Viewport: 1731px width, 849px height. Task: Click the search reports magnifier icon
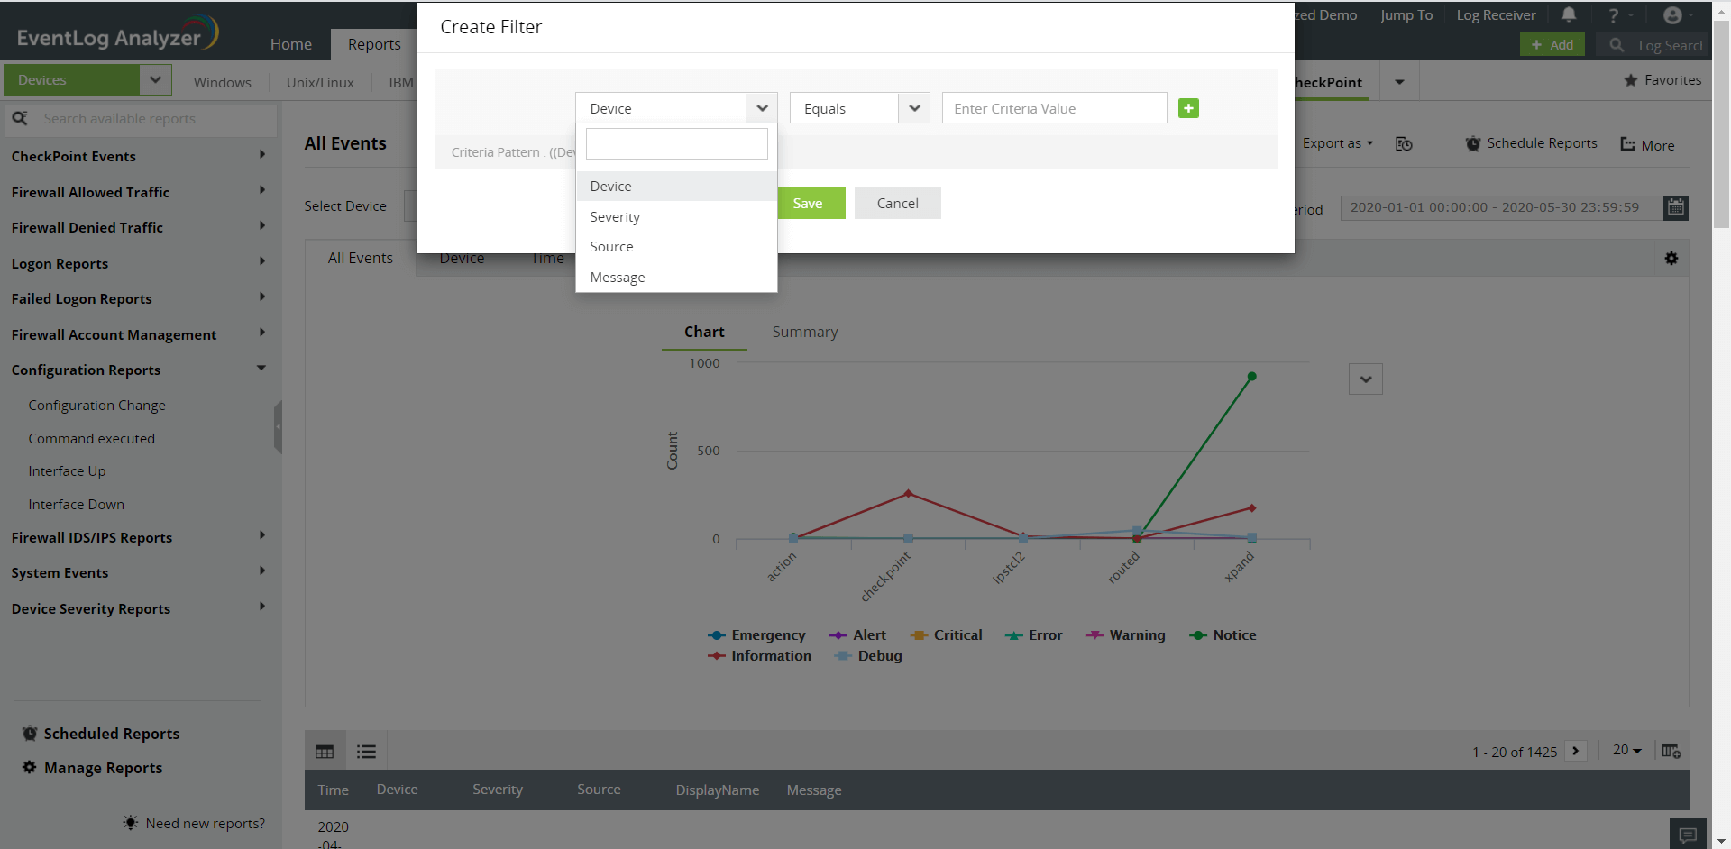click(x=20, y=118)
